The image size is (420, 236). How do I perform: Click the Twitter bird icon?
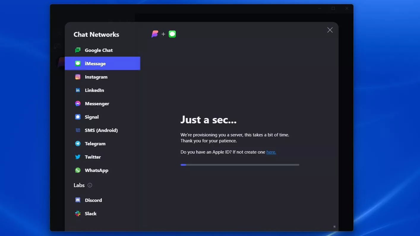pos(78,157)
